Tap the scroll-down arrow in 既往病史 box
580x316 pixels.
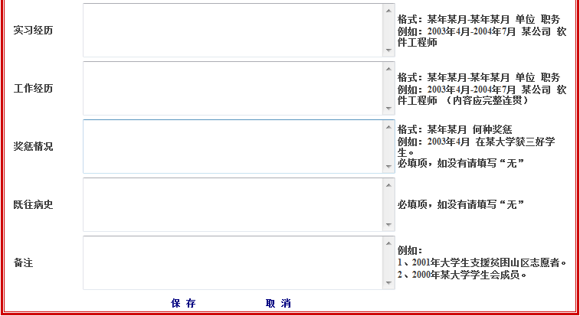click(x=388, y=225)
